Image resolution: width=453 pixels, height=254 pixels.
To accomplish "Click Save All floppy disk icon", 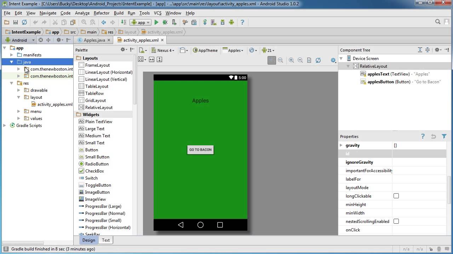I will (x=15, y=22).
